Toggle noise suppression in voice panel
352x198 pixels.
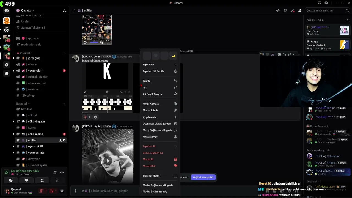(x=55, y=172)
